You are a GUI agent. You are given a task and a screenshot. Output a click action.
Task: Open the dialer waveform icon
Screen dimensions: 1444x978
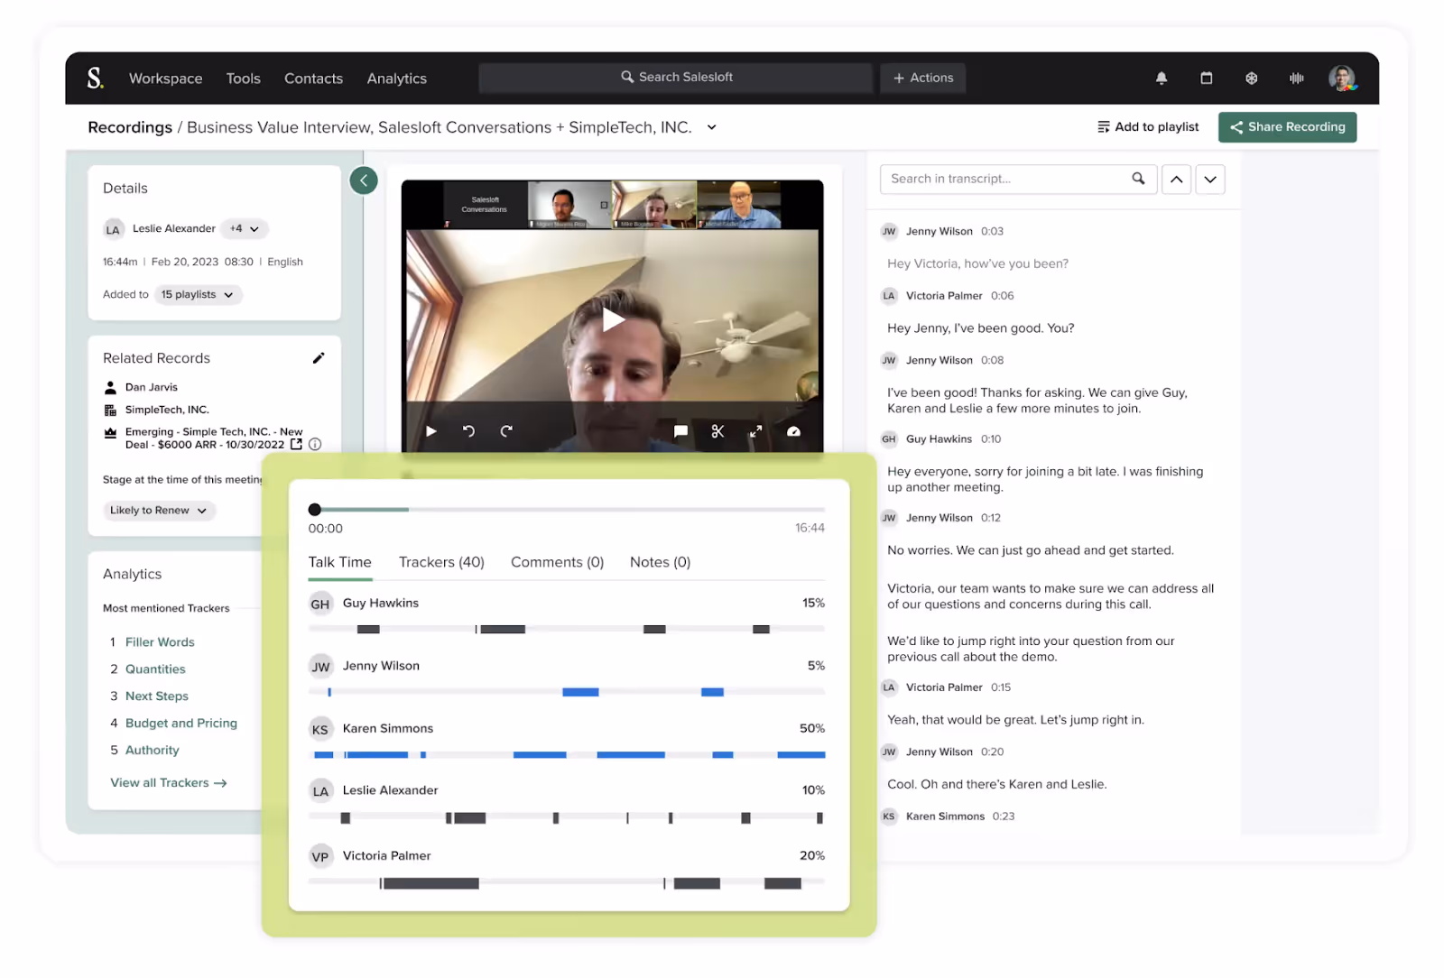click(1297, 78)
